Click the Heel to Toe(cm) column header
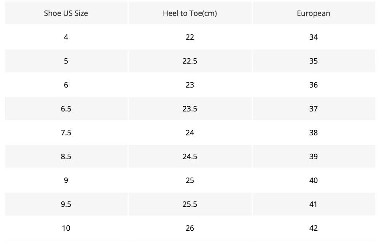The height and width of the screenshot is (241, 381). pos(190,13)
